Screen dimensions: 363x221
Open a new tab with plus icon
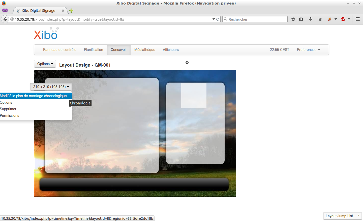pos(71,11)
